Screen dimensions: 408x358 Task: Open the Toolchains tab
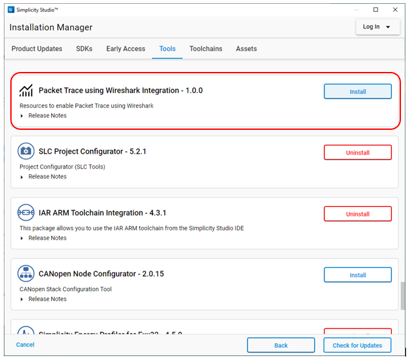click(x=206, y=49)
